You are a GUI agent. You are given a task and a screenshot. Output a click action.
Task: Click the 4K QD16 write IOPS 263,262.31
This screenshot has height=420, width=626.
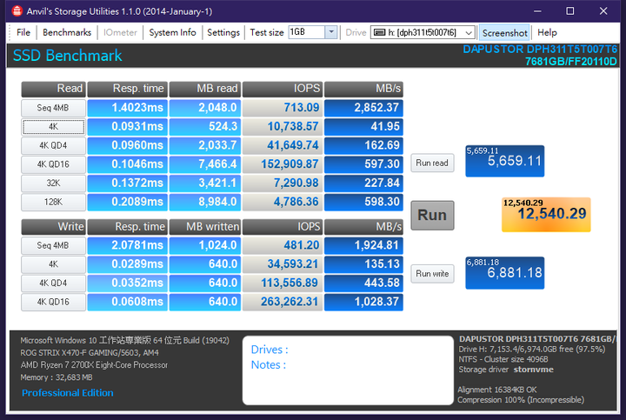[x=283, y=302]
